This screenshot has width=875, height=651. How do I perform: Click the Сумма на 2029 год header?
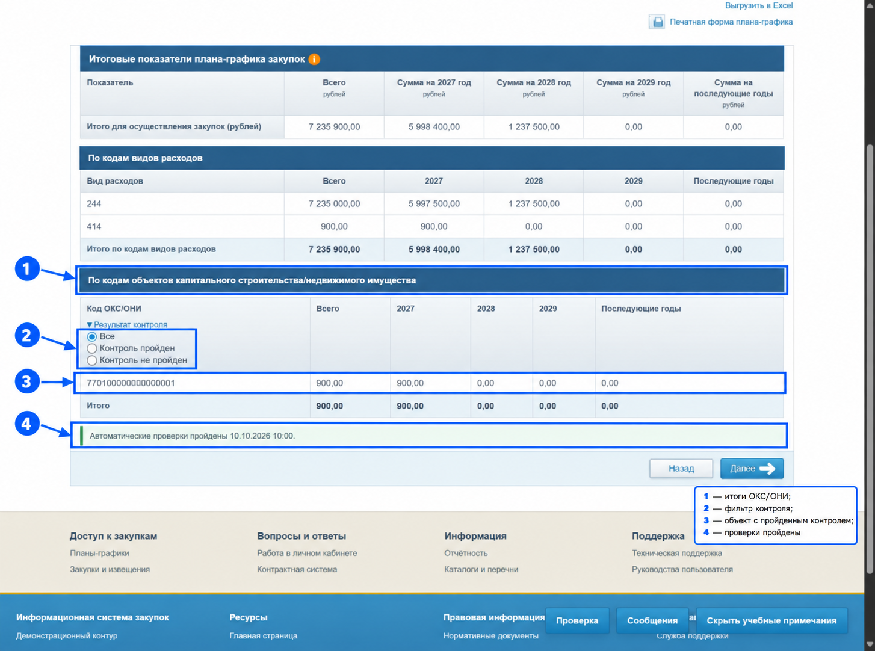pos(633,82)
